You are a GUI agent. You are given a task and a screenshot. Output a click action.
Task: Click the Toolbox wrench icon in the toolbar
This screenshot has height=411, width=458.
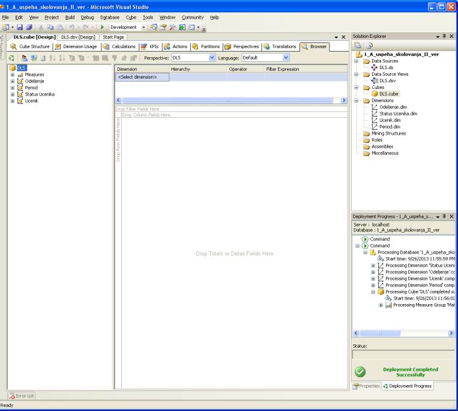173,27
